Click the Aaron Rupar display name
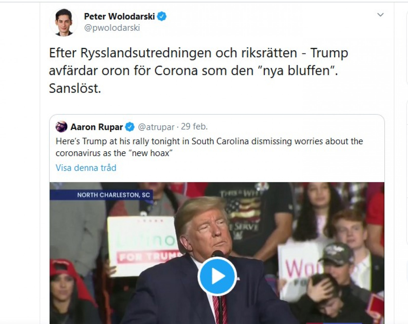408x324 pixels. tap(97, 127)
